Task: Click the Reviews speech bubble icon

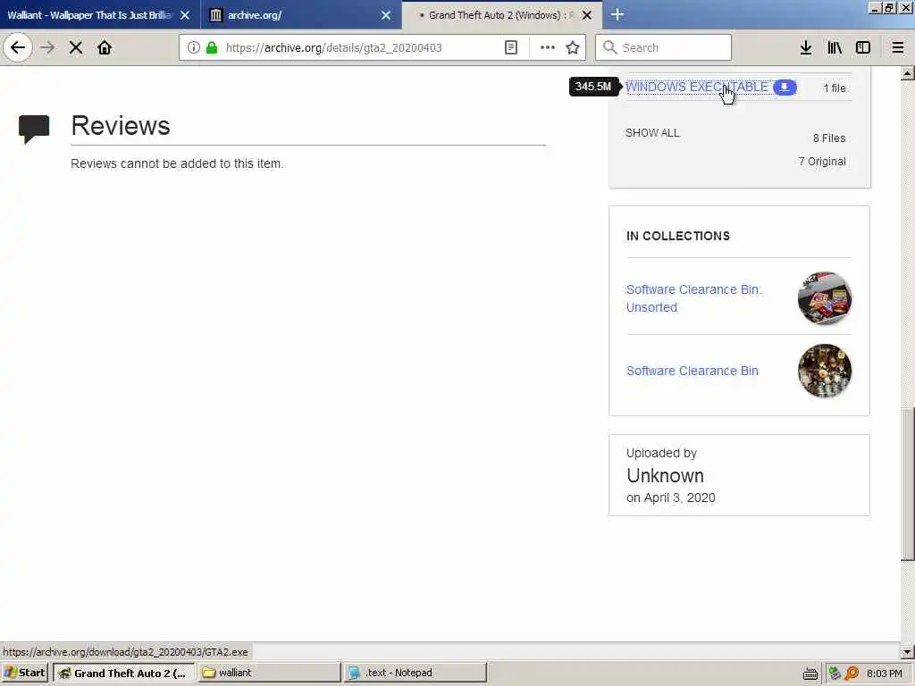Action: pyautogui.click(x=34, y=130)
